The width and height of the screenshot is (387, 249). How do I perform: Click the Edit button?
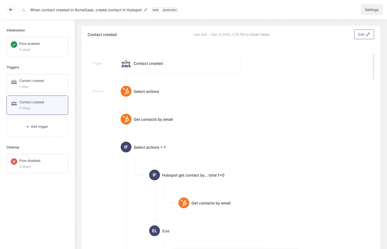tap(364, 34)
